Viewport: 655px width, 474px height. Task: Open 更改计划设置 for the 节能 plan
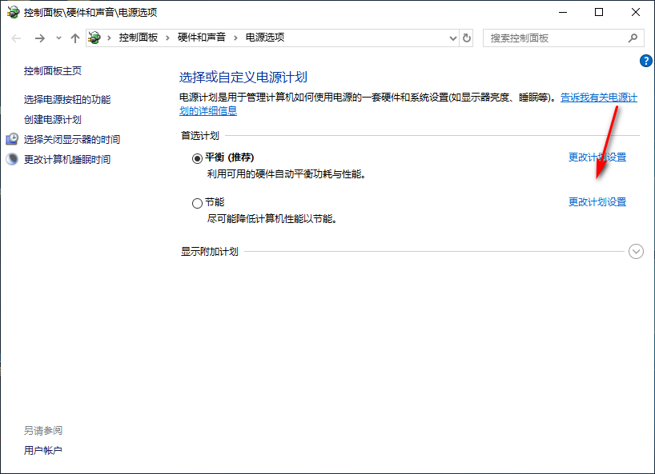click(597, 202)
